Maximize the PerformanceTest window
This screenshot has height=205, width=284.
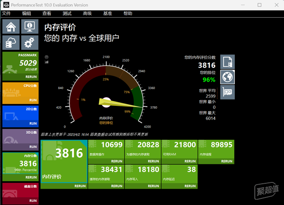point(259,5)
